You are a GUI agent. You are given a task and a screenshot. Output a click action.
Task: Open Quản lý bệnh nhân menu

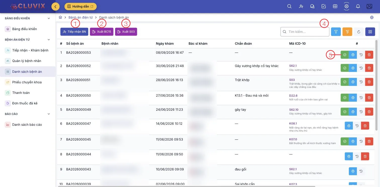(x=28, y=61)
